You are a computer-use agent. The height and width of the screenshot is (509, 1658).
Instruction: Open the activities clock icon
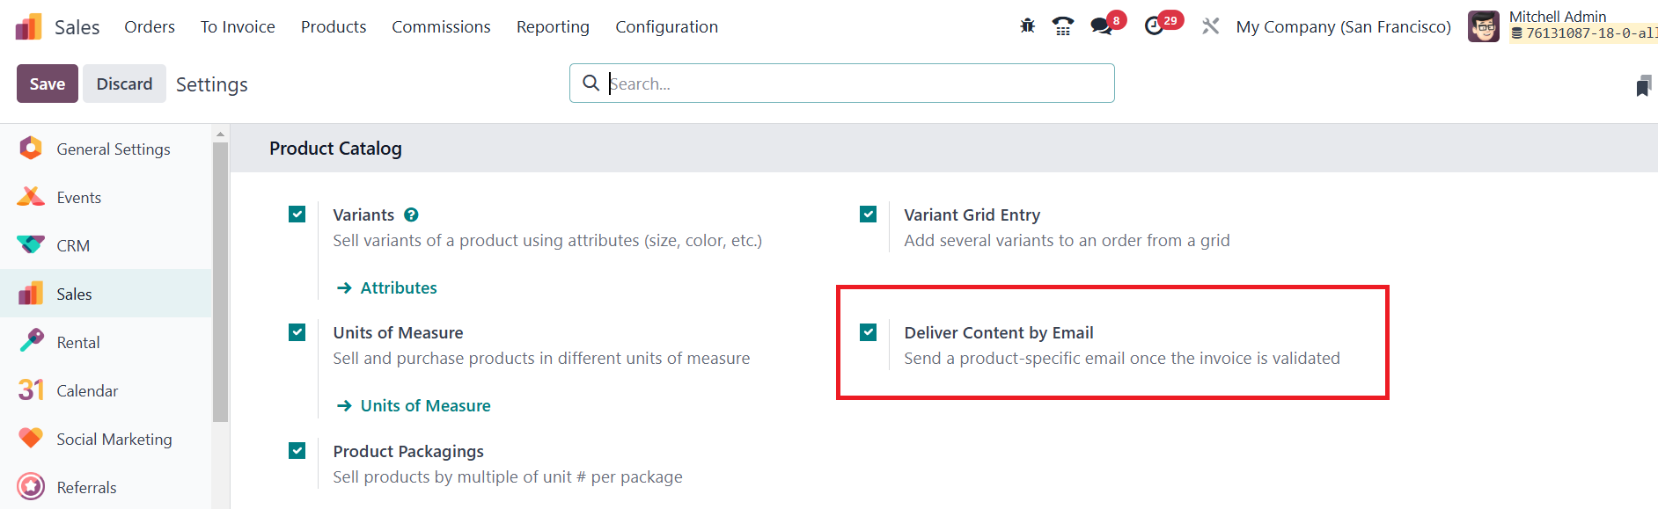[1154, 26]
